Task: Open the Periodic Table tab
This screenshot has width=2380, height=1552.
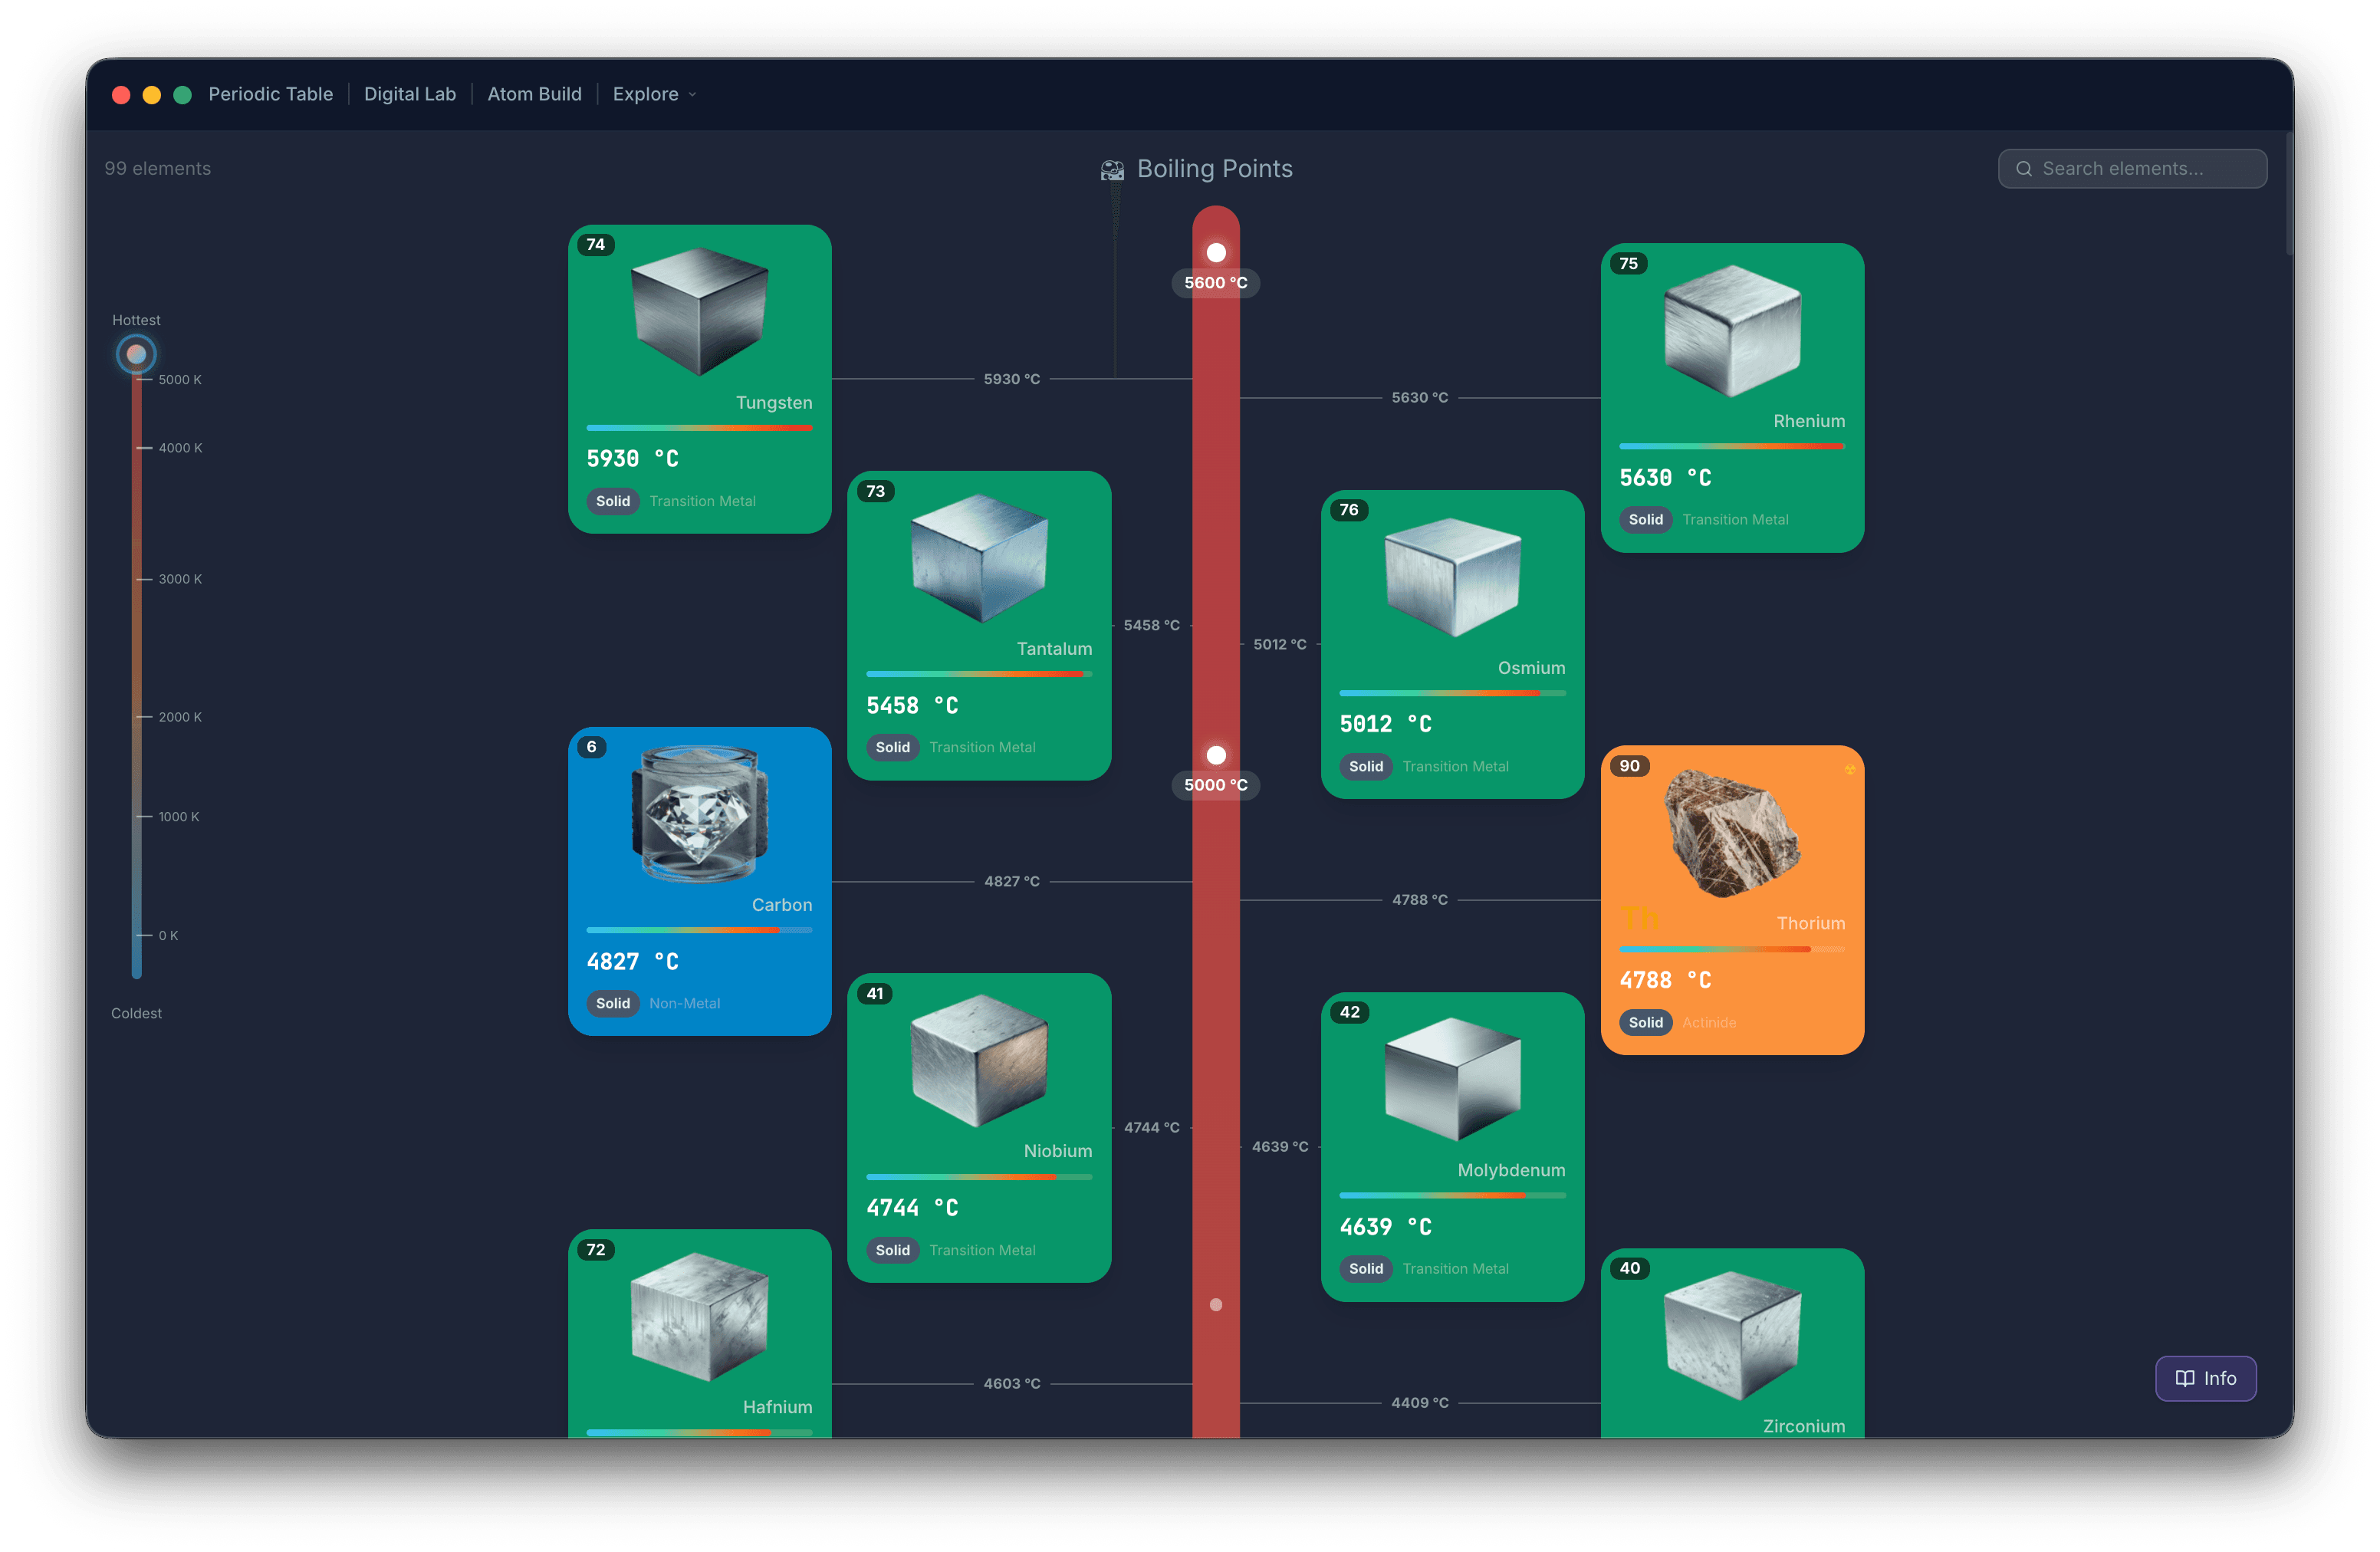Action: (270, 94)
